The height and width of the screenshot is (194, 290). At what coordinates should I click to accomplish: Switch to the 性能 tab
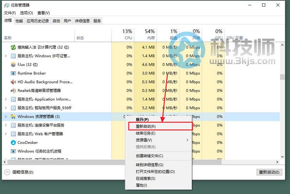19,21
